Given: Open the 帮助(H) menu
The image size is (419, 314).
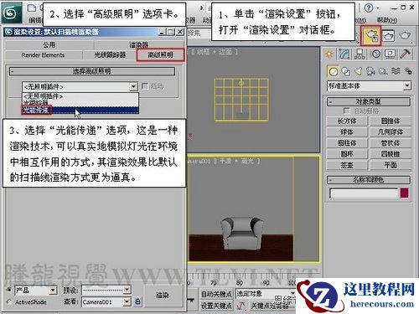Looking at the screenshot, I should (387, 20).
